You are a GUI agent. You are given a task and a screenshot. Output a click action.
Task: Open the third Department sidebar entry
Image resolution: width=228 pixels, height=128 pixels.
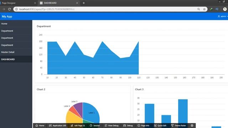[16, 45]
